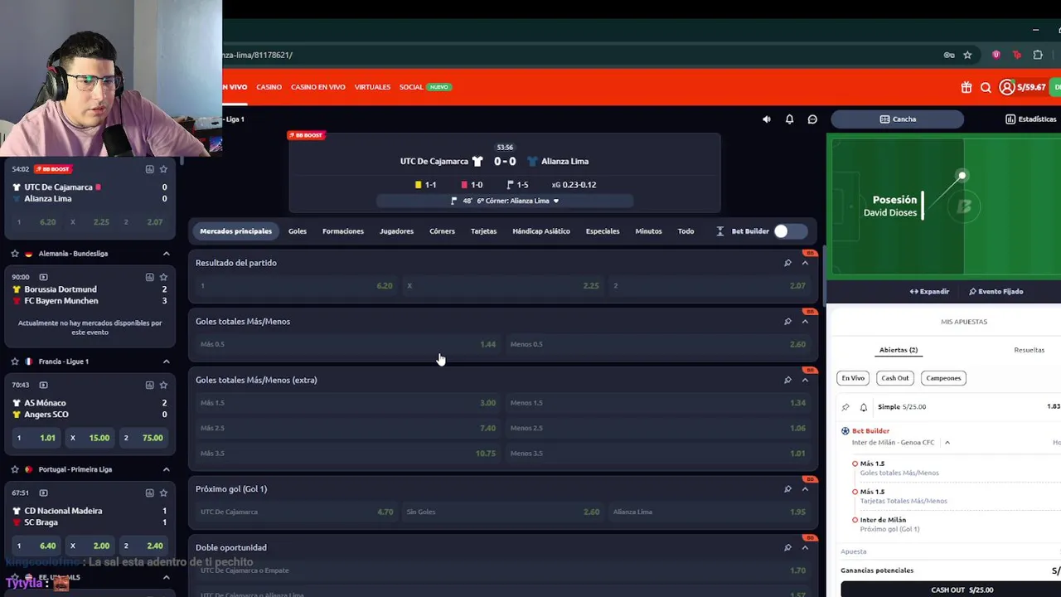Collapse Próximo gol (Gol 1) market
1061x597 pixels.
tap(805, 488)
